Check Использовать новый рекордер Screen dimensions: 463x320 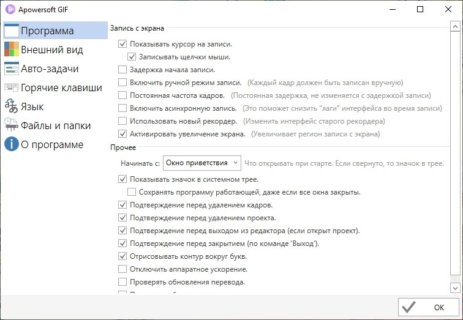[122, 121]
